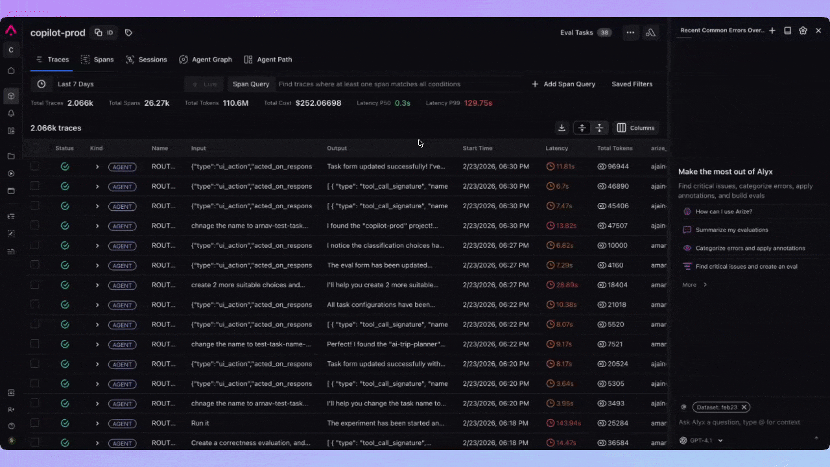The width and height of the screenshot is (830, 467).
Task: Remove the Dataset: feb23 context chip
Action: point(744,407)
